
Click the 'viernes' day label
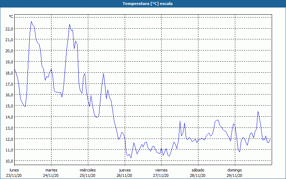pyautogui.click(x=161, y=170)
